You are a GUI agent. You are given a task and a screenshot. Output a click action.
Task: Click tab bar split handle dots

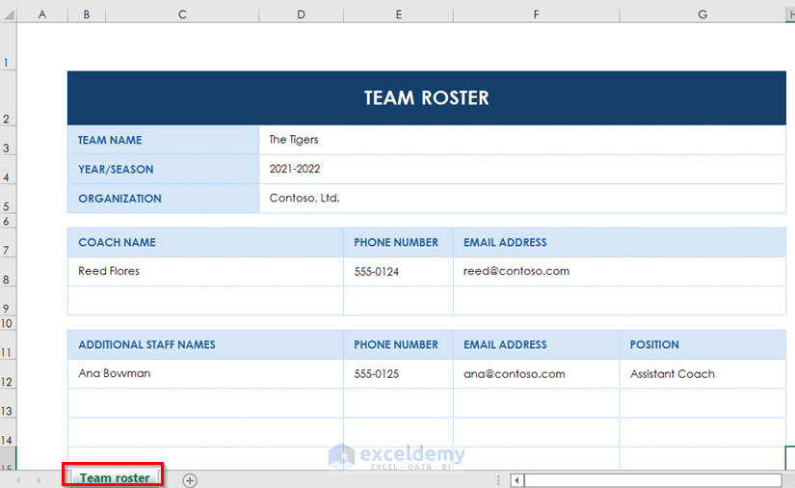point(498,480)
